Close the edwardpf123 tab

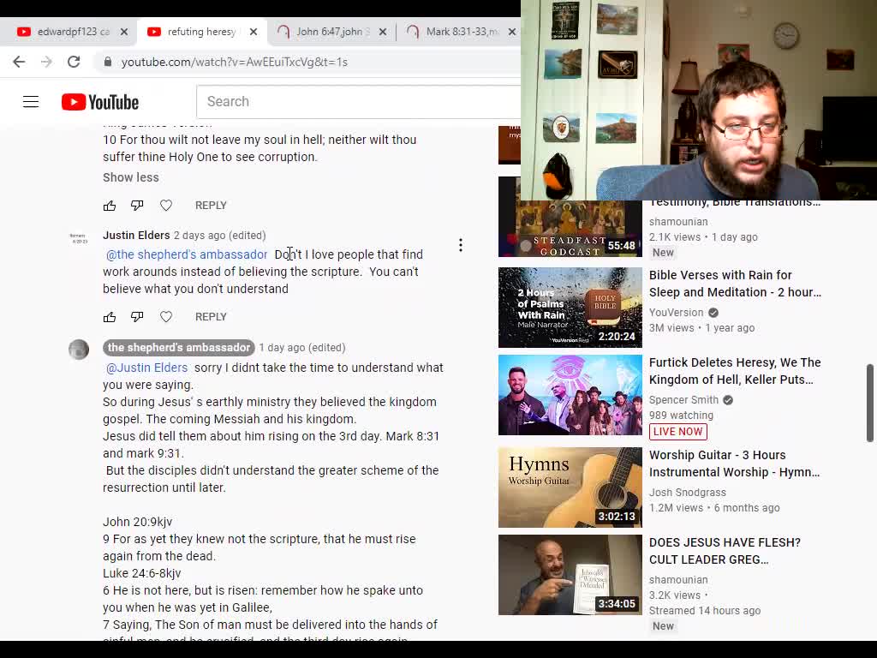[x=124, y=32]
